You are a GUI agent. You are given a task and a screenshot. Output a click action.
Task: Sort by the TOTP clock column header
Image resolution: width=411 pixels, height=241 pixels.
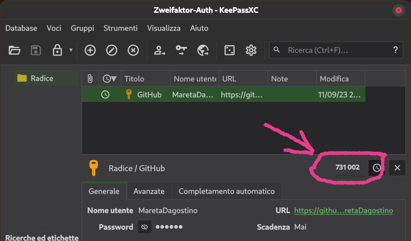point(110,79)
